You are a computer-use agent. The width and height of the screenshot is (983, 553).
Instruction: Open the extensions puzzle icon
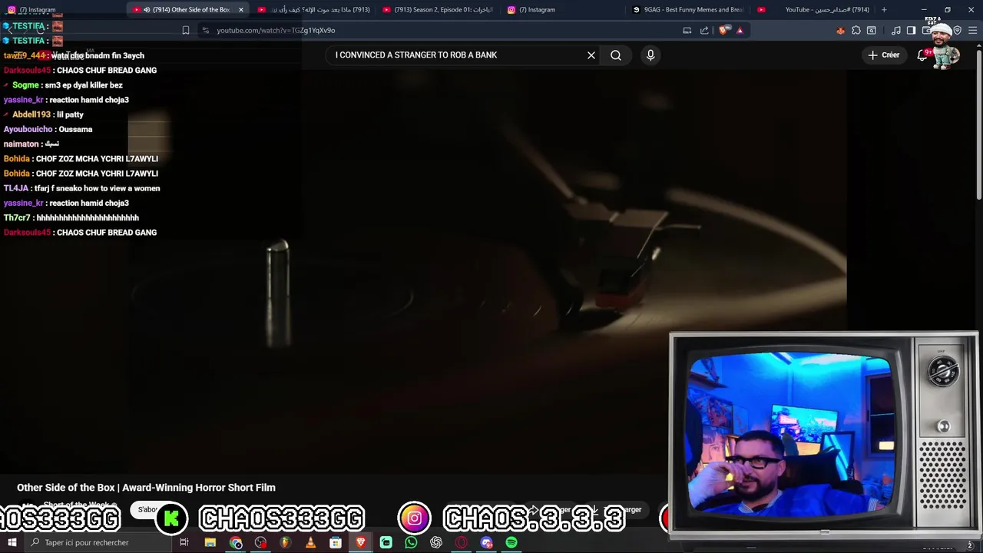856,31
